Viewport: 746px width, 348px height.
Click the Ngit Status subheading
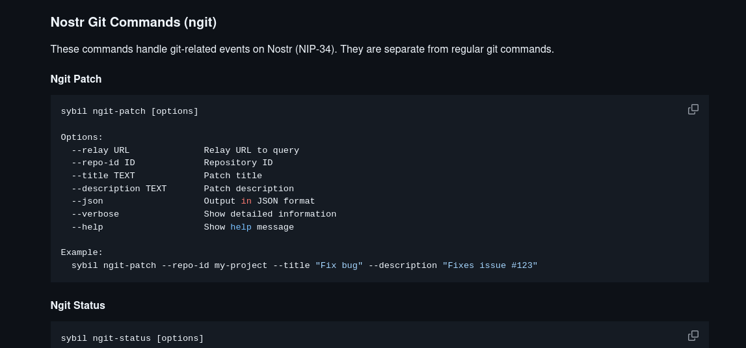pos(78,306)
